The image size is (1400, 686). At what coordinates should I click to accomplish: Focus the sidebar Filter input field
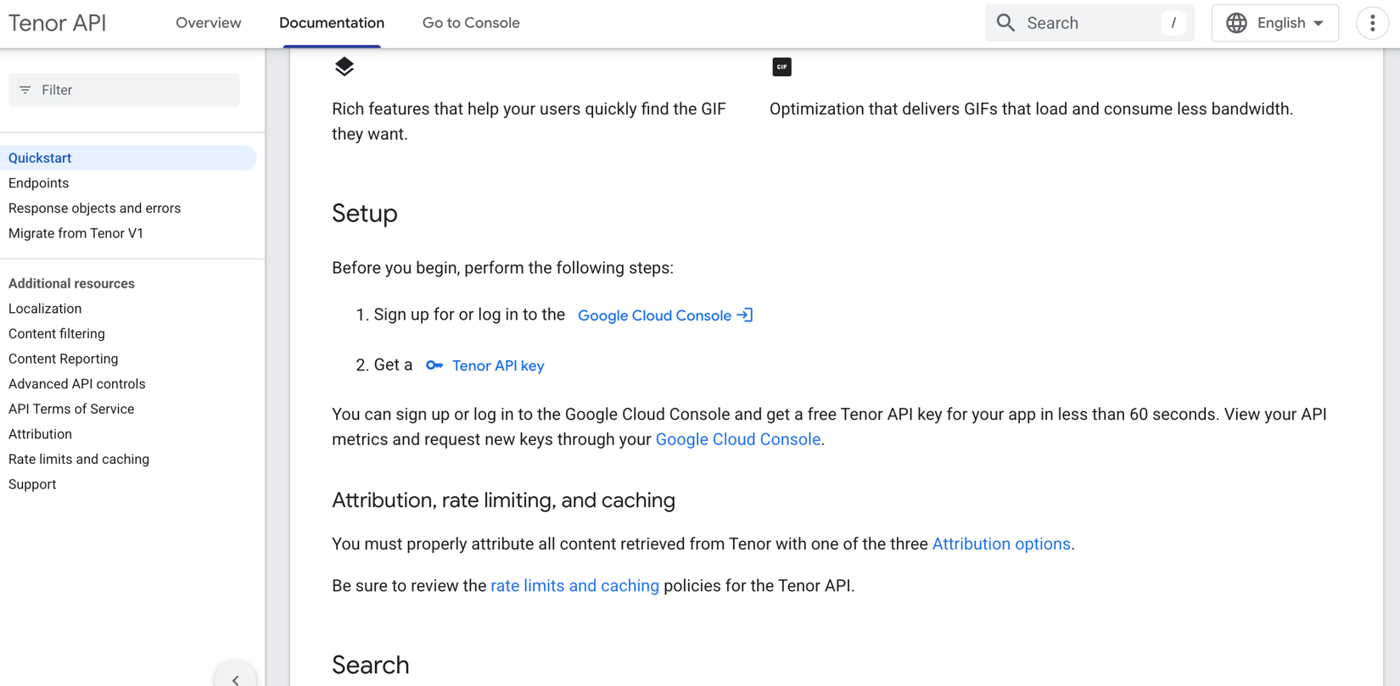[124, 90]
